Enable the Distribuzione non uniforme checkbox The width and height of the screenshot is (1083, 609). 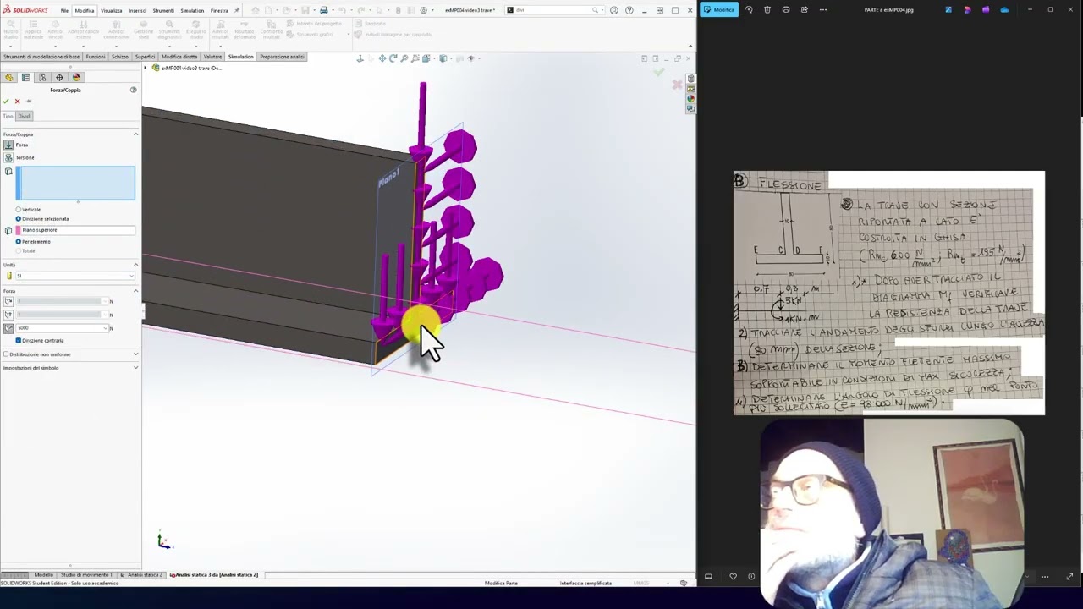(x=6, y=354)
